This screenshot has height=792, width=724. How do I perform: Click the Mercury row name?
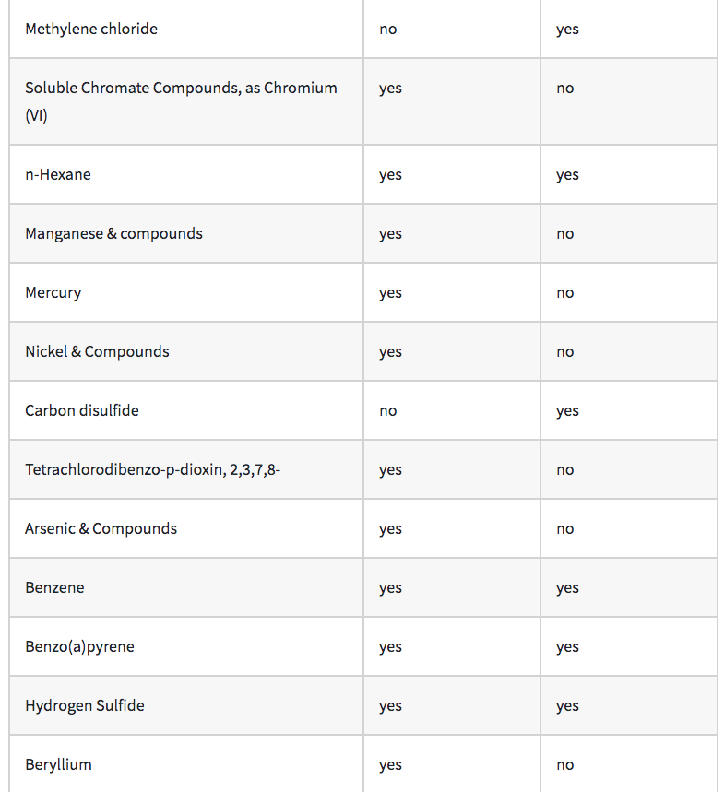[x=53, y=292]
